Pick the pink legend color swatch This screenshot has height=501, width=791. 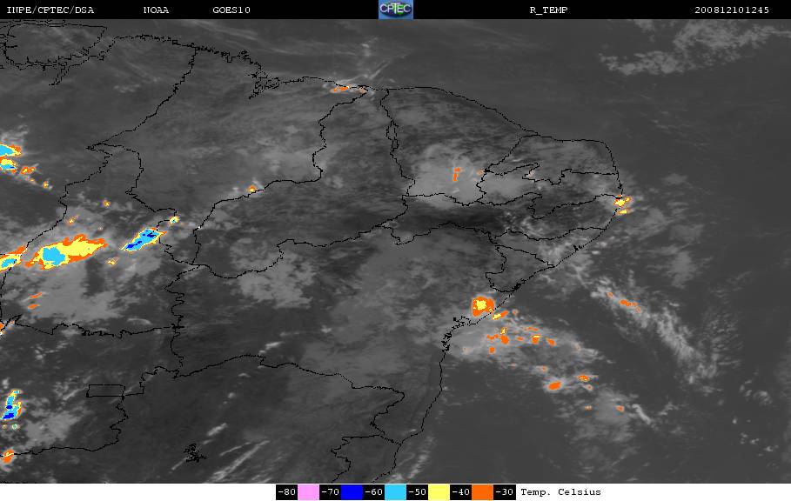point(308,492)
